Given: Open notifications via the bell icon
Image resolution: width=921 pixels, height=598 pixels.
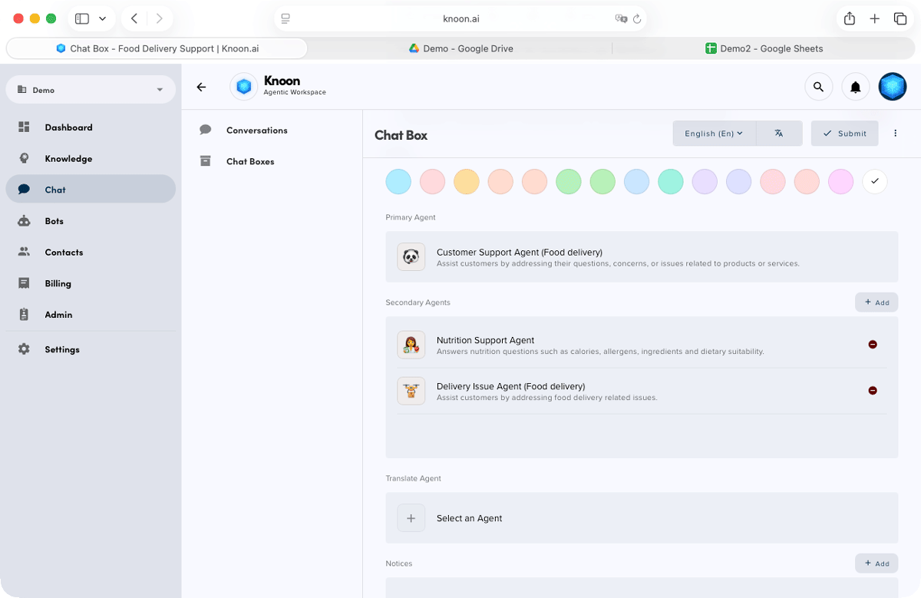Looking at the screenshot, I should click(855, 86).
